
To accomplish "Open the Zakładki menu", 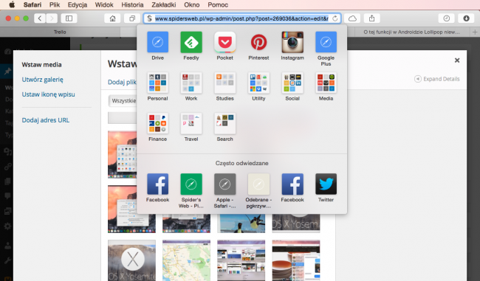I will point(164,5).
